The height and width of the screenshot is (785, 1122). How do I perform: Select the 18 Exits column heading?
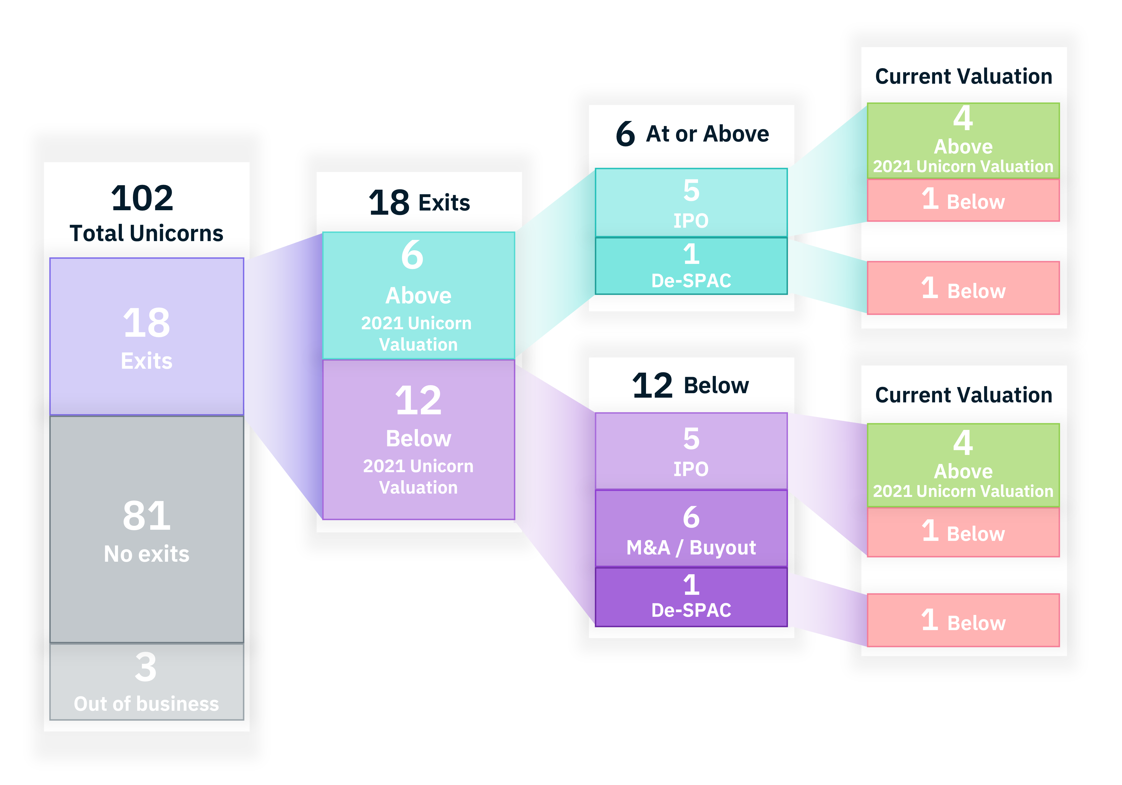419,202
